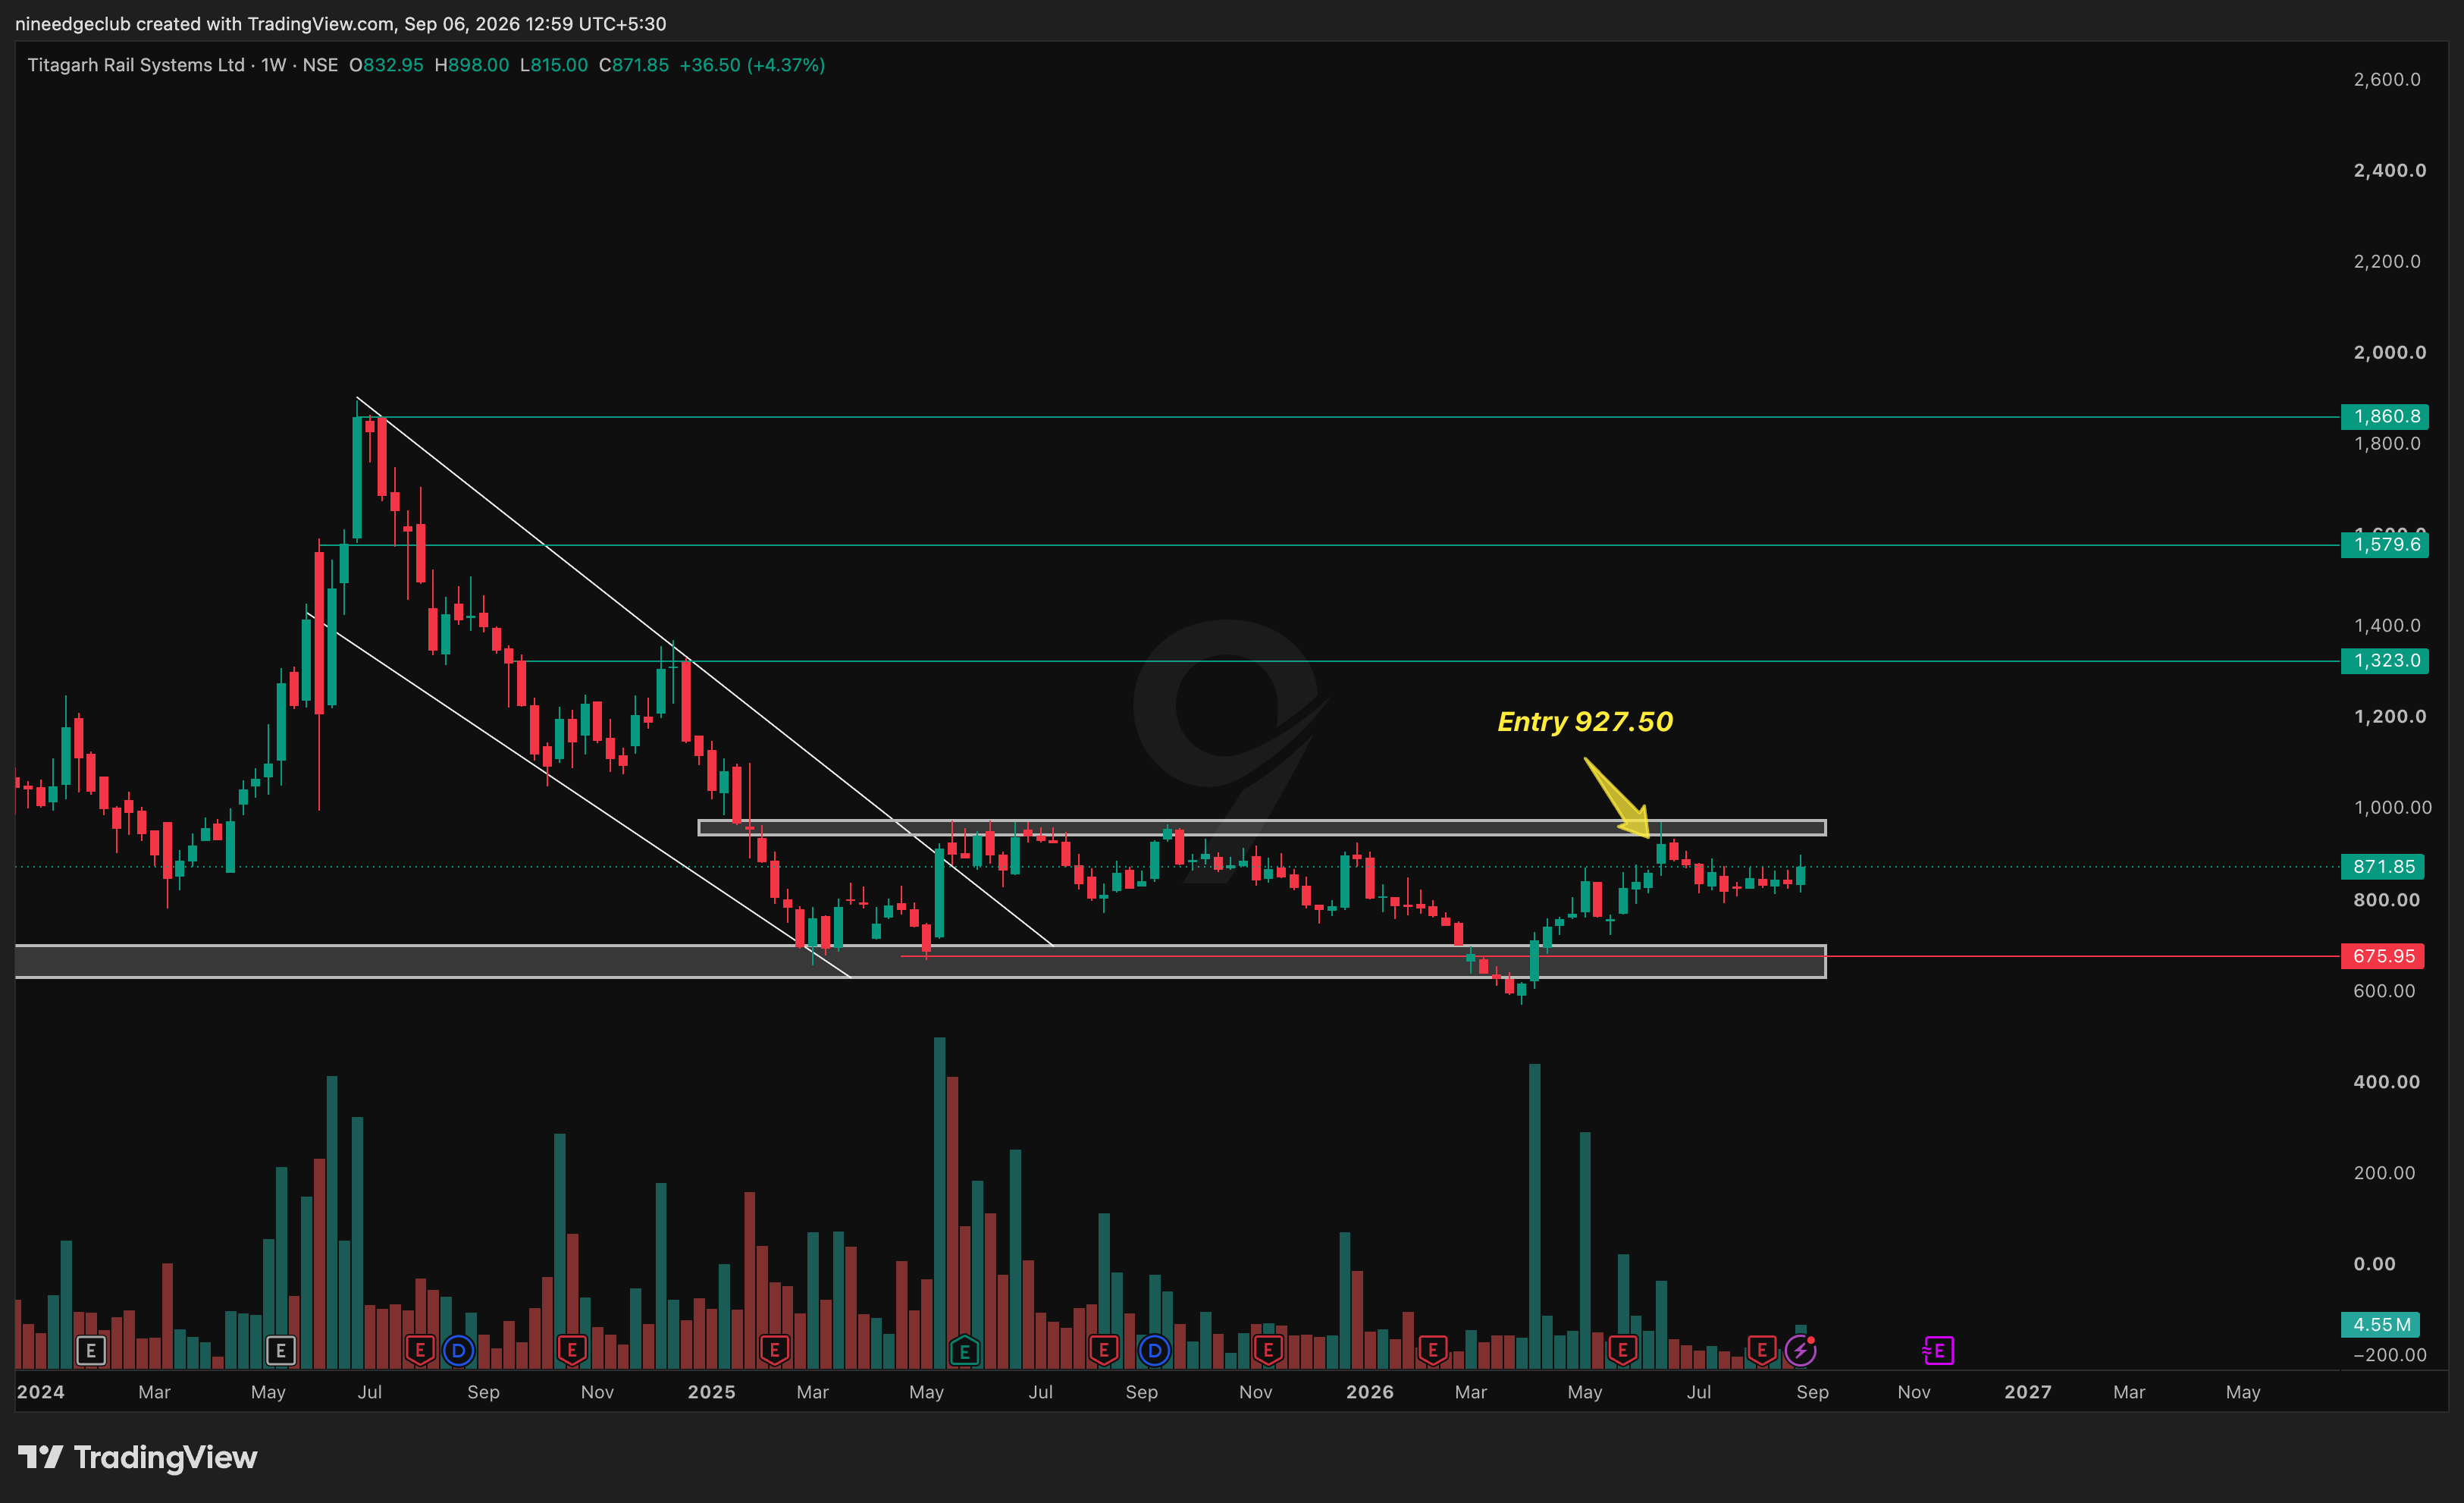Click the red E earnings marker near August 2026
This screenshot has width=2464, height=1503.
point(1762,1351)
